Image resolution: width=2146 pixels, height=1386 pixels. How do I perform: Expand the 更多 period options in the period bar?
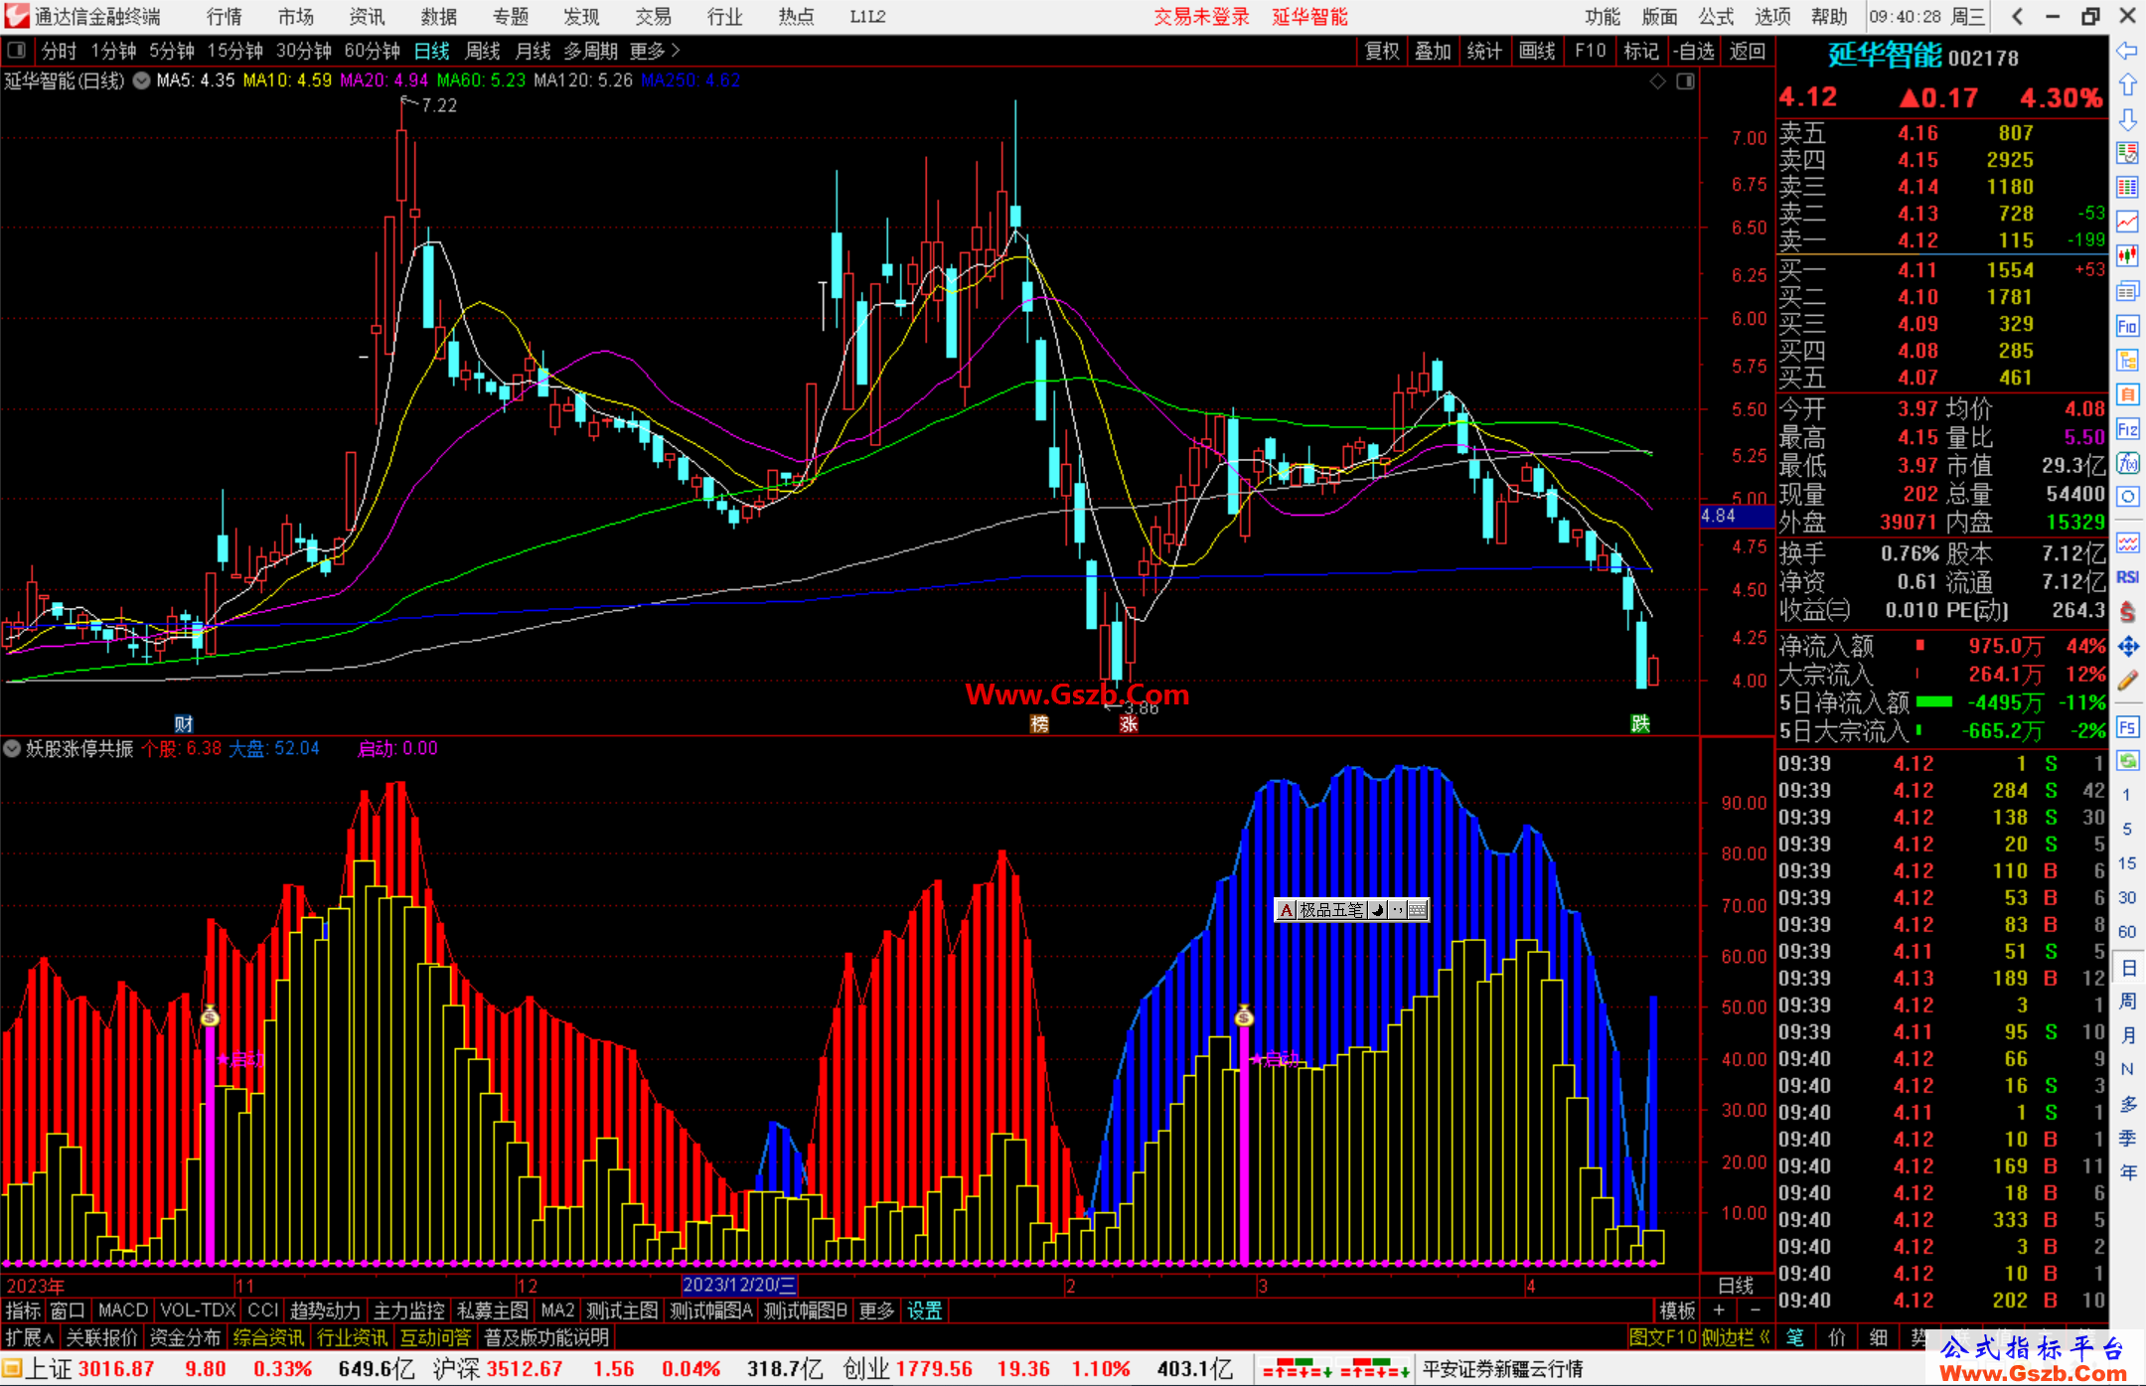tap(655, 51)
